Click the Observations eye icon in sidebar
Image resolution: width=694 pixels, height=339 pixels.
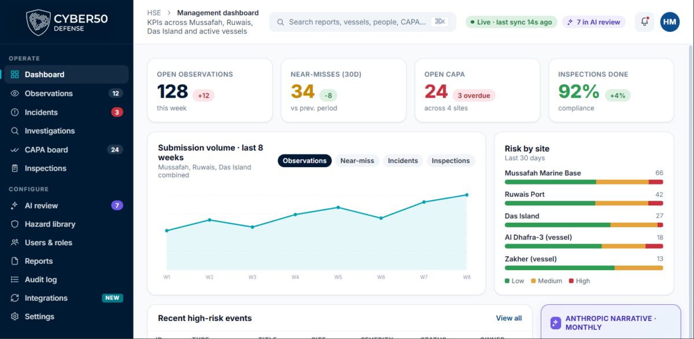pos(15,93)
